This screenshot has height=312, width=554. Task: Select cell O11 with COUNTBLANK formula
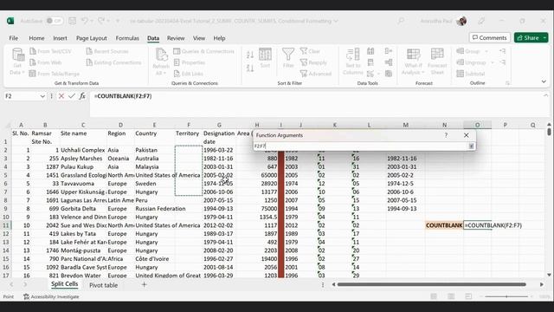(477, 225)
